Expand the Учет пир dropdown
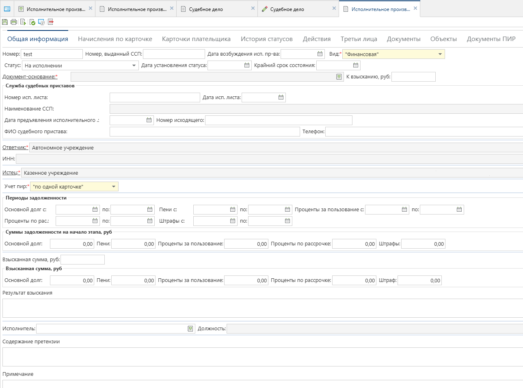523x388 pixels. (x=114, y=187)
